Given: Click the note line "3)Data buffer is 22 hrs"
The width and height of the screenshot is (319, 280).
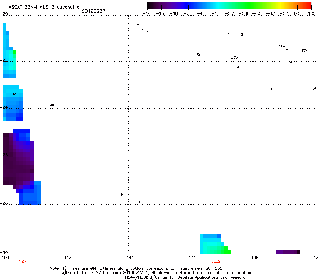Looking at the screenshot, I should 156,273.
